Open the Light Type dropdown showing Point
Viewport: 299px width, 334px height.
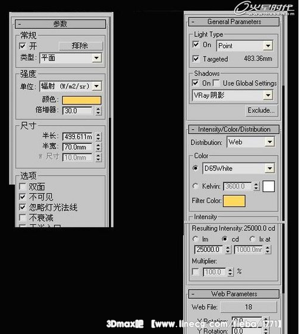click(245, 45)
